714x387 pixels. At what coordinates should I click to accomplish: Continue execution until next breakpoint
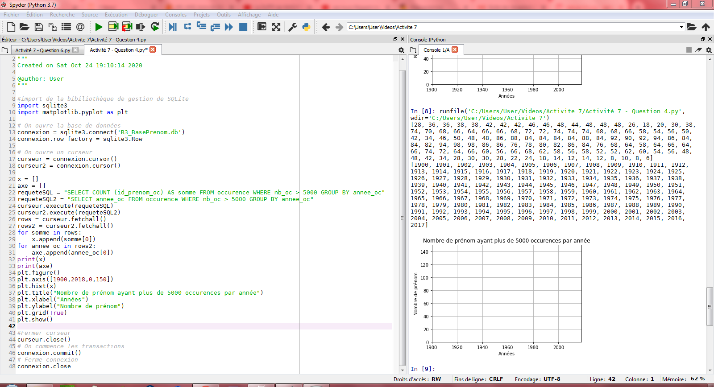coord(229,27)
